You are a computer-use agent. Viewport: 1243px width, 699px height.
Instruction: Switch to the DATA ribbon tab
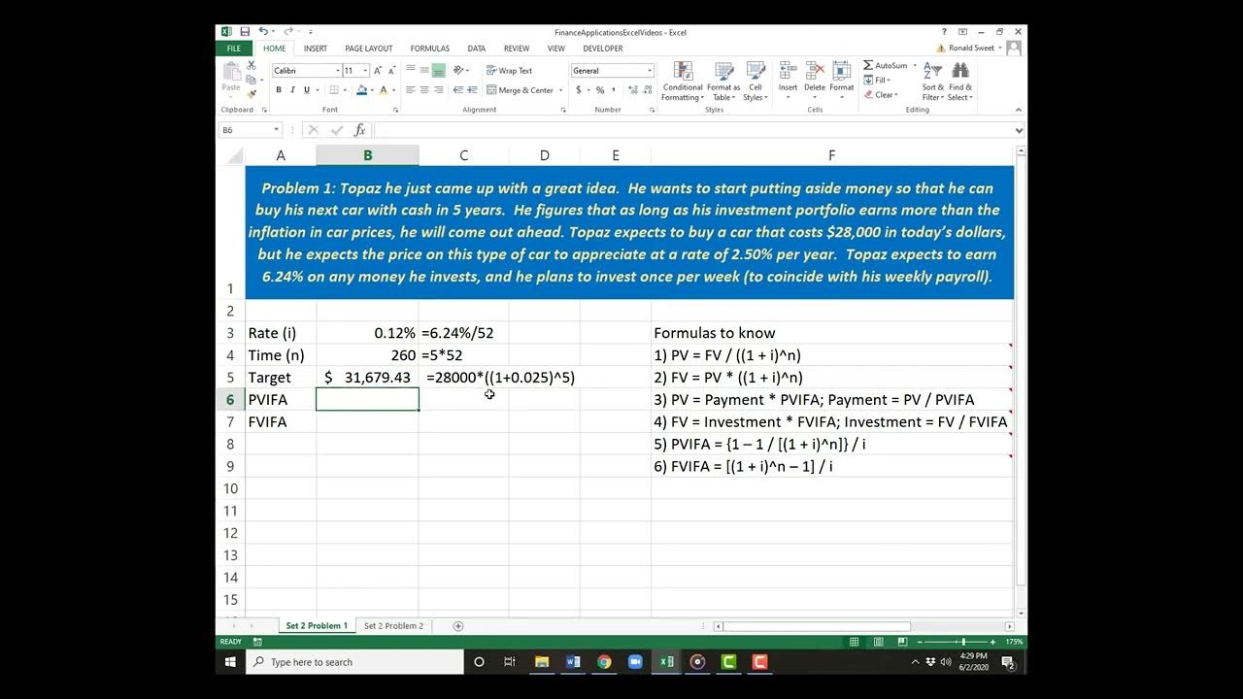click(476, 48)
